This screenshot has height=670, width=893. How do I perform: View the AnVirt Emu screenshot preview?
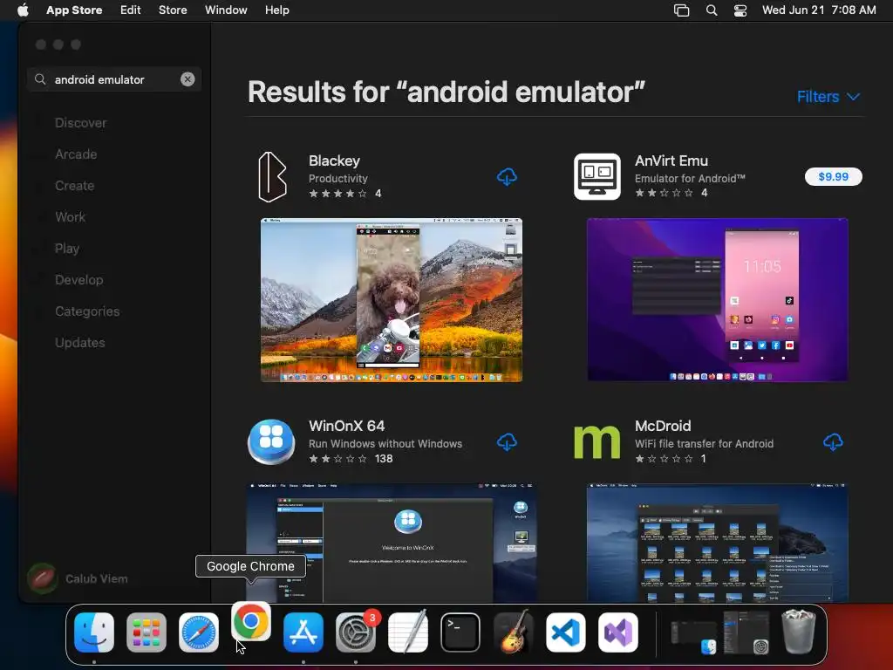718,300
